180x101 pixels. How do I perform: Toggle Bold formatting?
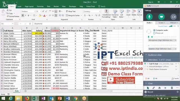tap(22, 15)
